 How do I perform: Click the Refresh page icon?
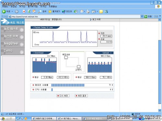click(x=29, y=11)
